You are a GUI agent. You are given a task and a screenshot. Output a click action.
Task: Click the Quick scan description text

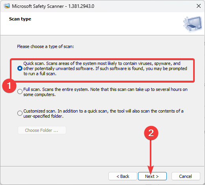105,68
